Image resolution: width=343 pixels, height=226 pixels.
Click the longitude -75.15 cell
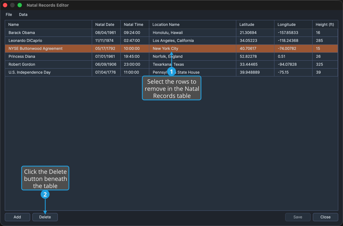(x=293, y=72)
